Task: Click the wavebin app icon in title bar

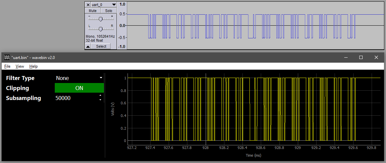Action: point(7,57)
